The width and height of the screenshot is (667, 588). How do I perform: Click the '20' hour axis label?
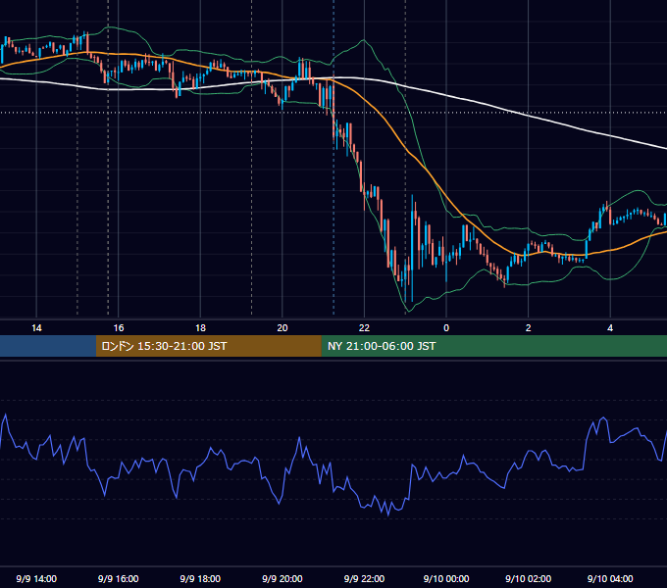(x=282, y=328)
